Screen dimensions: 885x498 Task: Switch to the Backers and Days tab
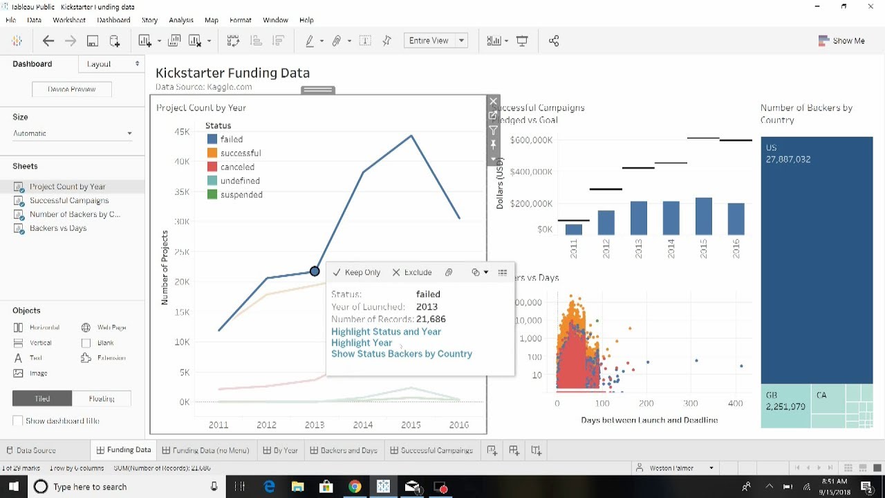343,450
